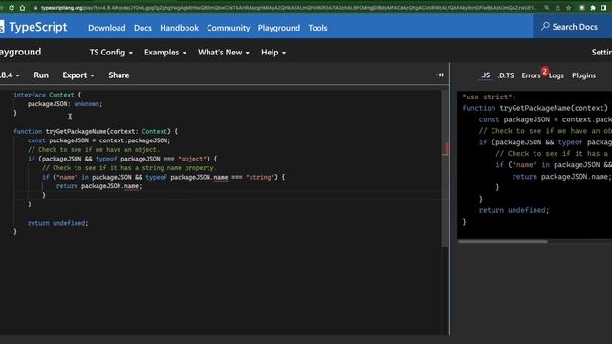Click the "string" literal in editor
The width and height of the screenshot is (612, 344).
click(259, 177)
